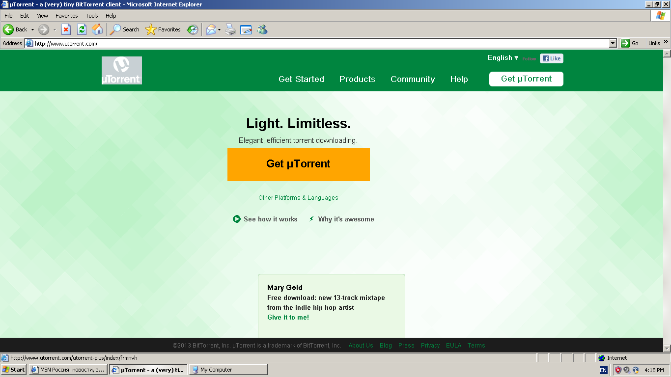Click the vertical scrollbar down arrow

667,348
